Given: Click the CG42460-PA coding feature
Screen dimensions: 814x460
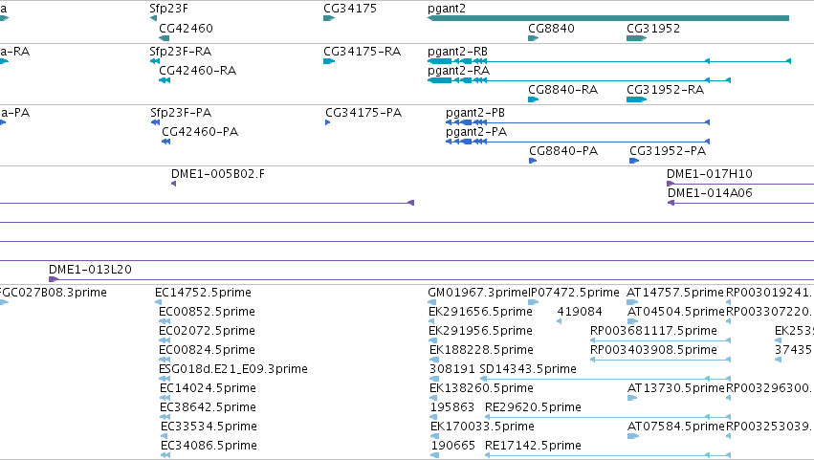Looking at the screenshot, I should click(x=166, y=142).
